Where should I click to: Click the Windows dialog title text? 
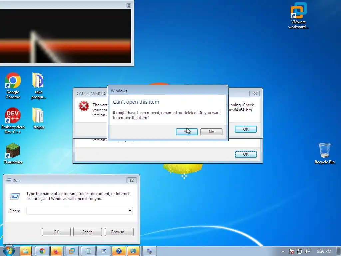[119, 91]
